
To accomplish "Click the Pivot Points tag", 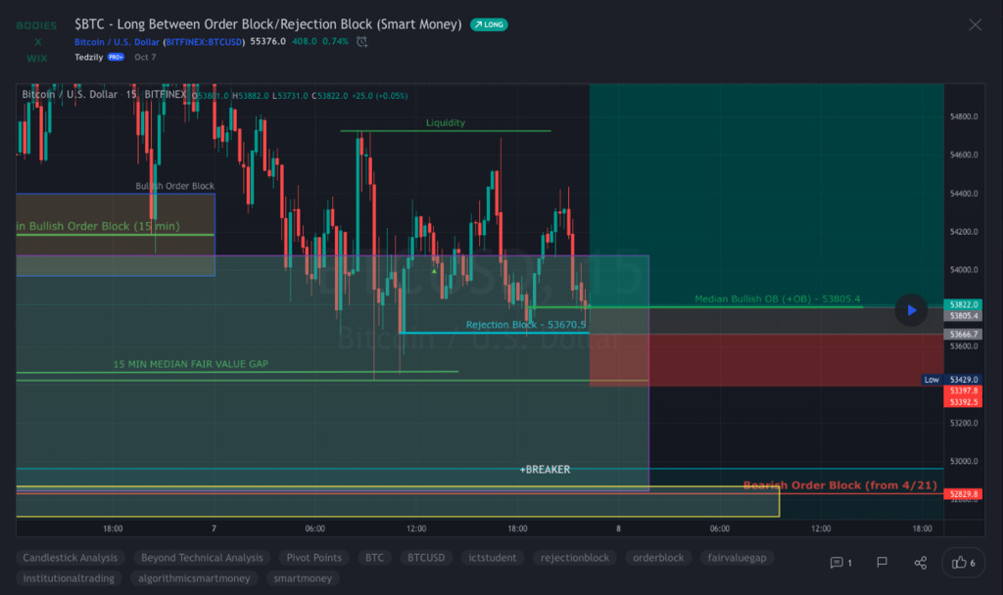I will pos(313,558).
